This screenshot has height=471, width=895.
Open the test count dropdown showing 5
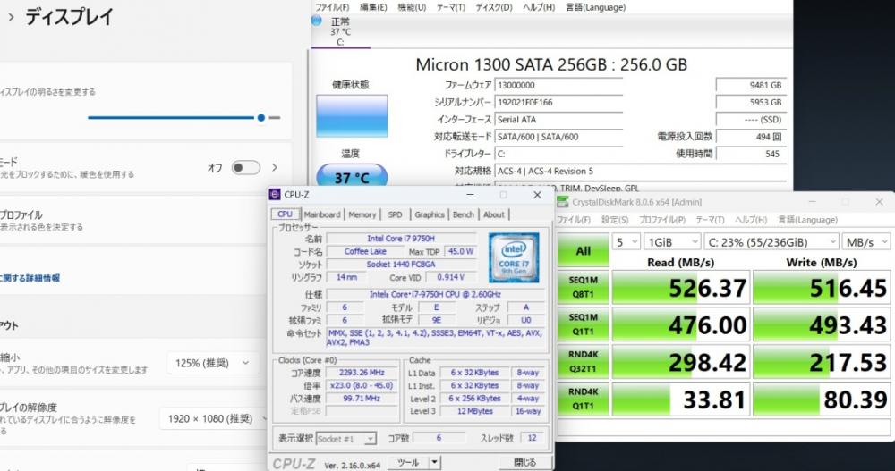tap(626, 241)
